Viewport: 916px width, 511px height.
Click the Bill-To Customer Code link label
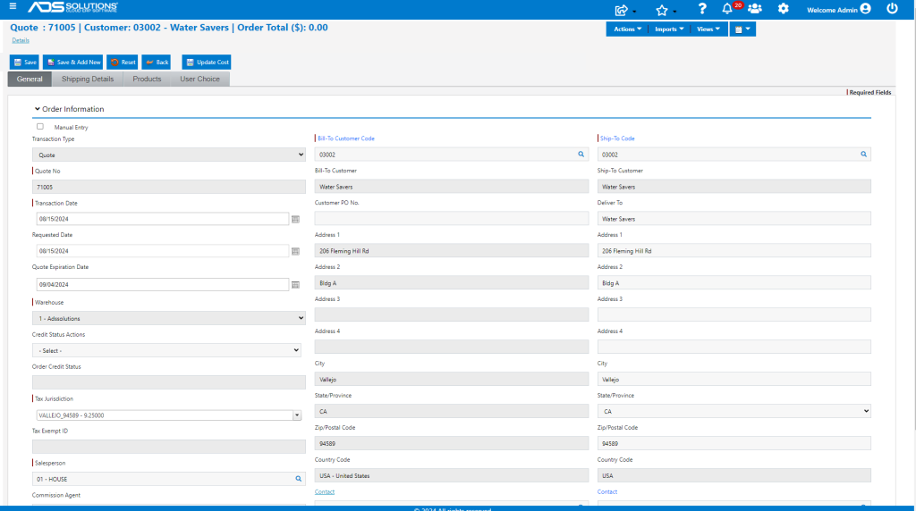[x=346, y=138]
